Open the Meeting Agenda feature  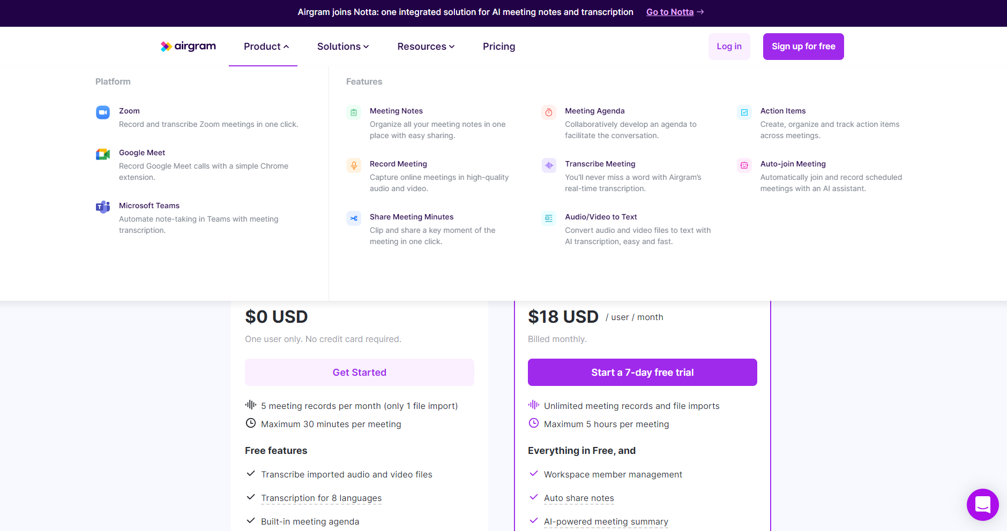pyautogui.click(x=594, y=111)
